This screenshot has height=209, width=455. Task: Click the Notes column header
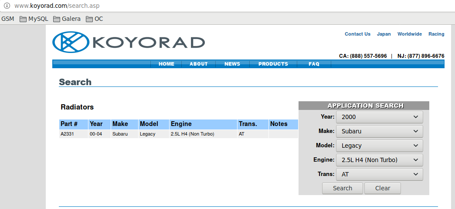(x=283, y=124)
